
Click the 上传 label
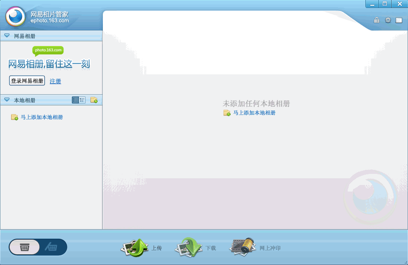click(x=157, y=248)
